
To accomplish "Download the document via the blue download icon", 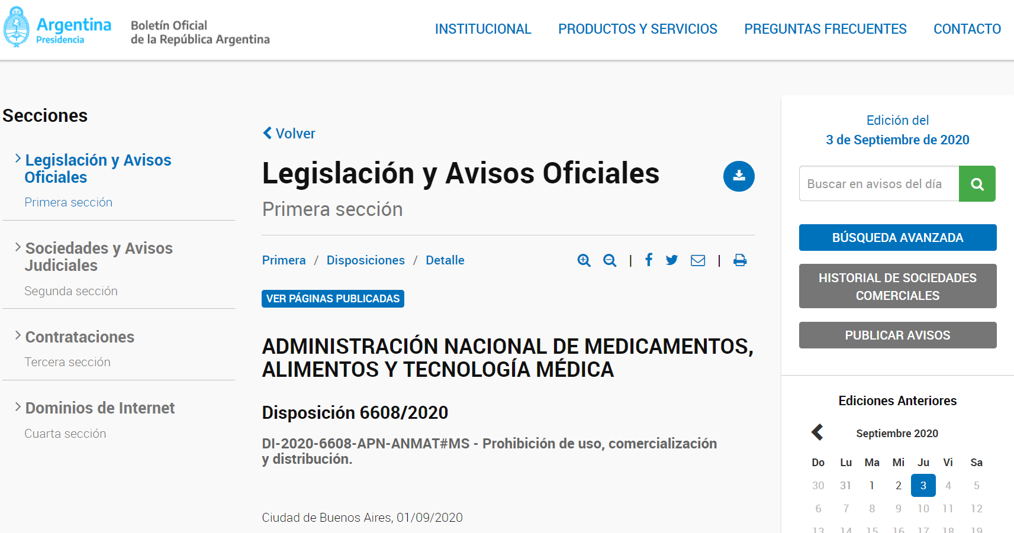I will pos(738,176).
